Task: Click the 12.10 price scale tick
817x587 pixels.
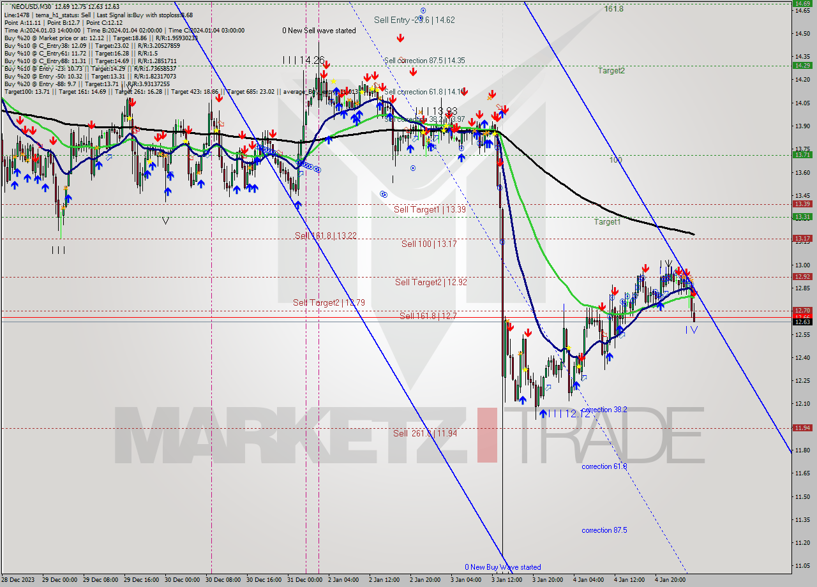Action: [x=802, y=403]
